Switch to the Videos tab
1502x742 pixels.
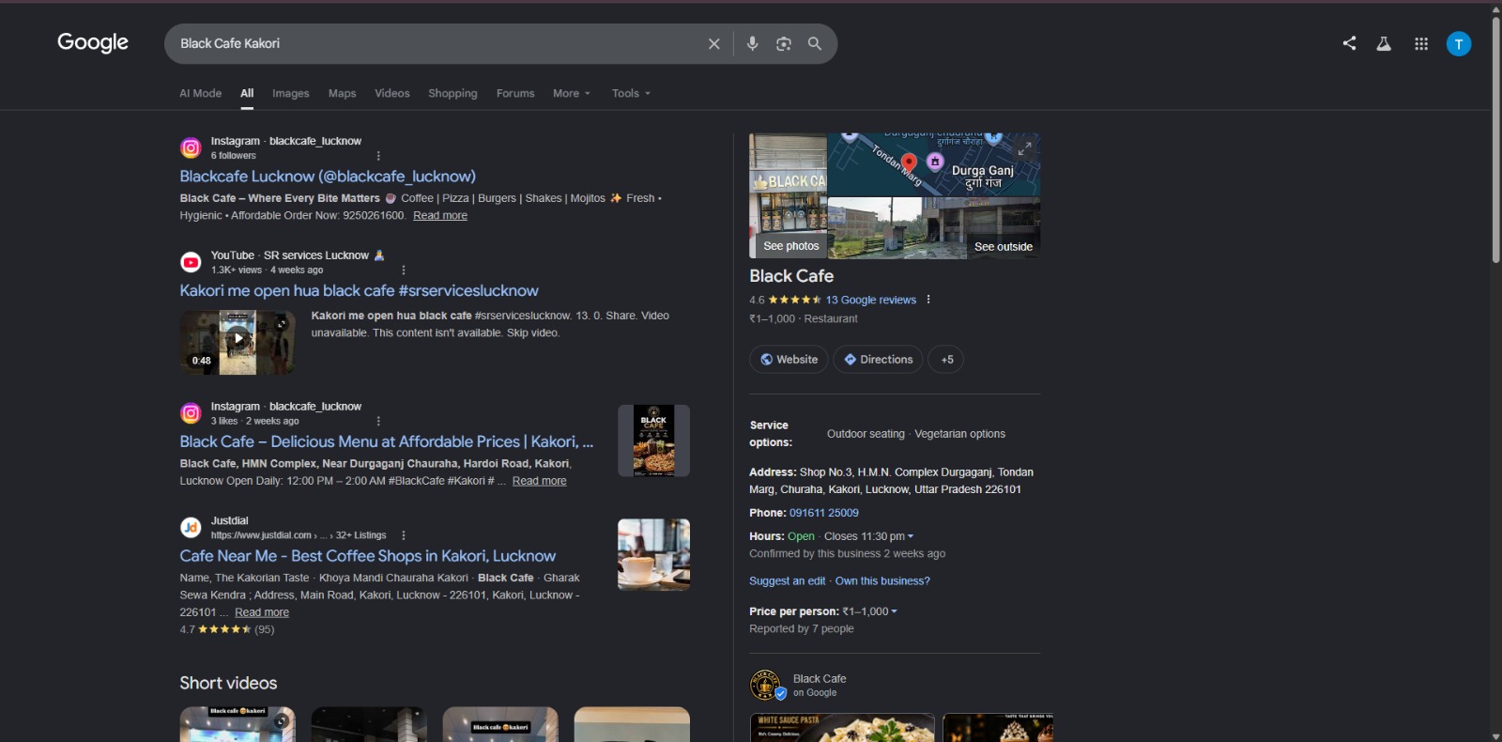(x=392, y=94)
